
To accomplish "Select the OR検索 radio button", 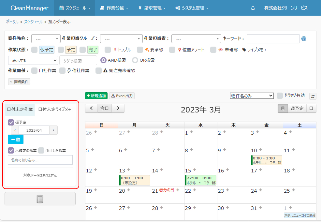I will click(x=135, y=60).
